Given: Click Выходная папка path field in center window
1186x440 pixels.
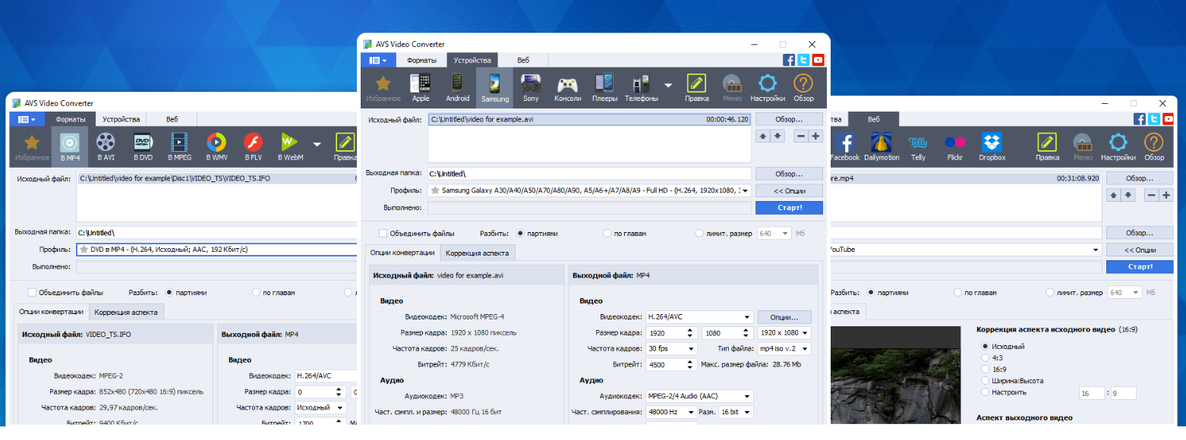Looking at the screenshot, I should click(x=589, y=173).
